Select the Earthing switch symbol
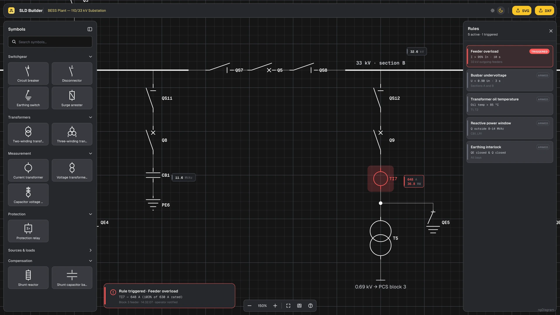560x315 pixels. pyautogui.click(x=28, y=98)
